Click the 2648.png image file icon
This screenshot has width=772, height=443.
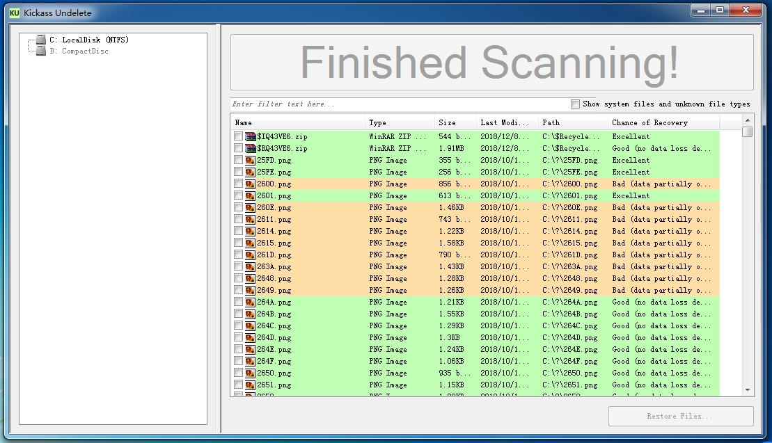point(251,278)
